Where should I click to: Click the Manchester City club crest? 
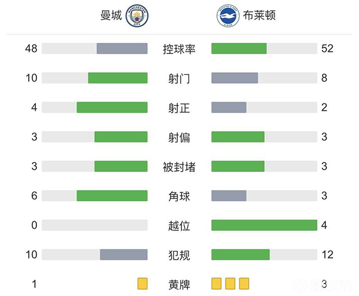pyautogui.click(x=136, y=16)
